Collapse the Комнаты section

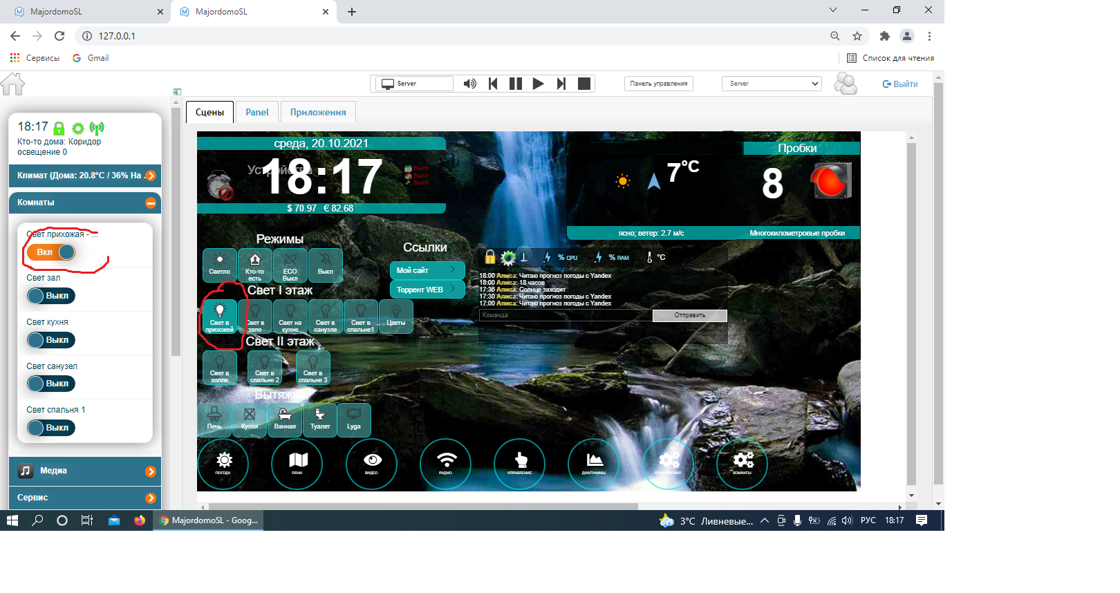coord(150,203)
